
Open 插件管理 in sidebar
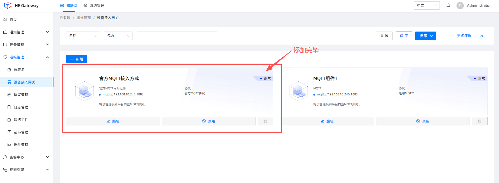click(27, 145)
